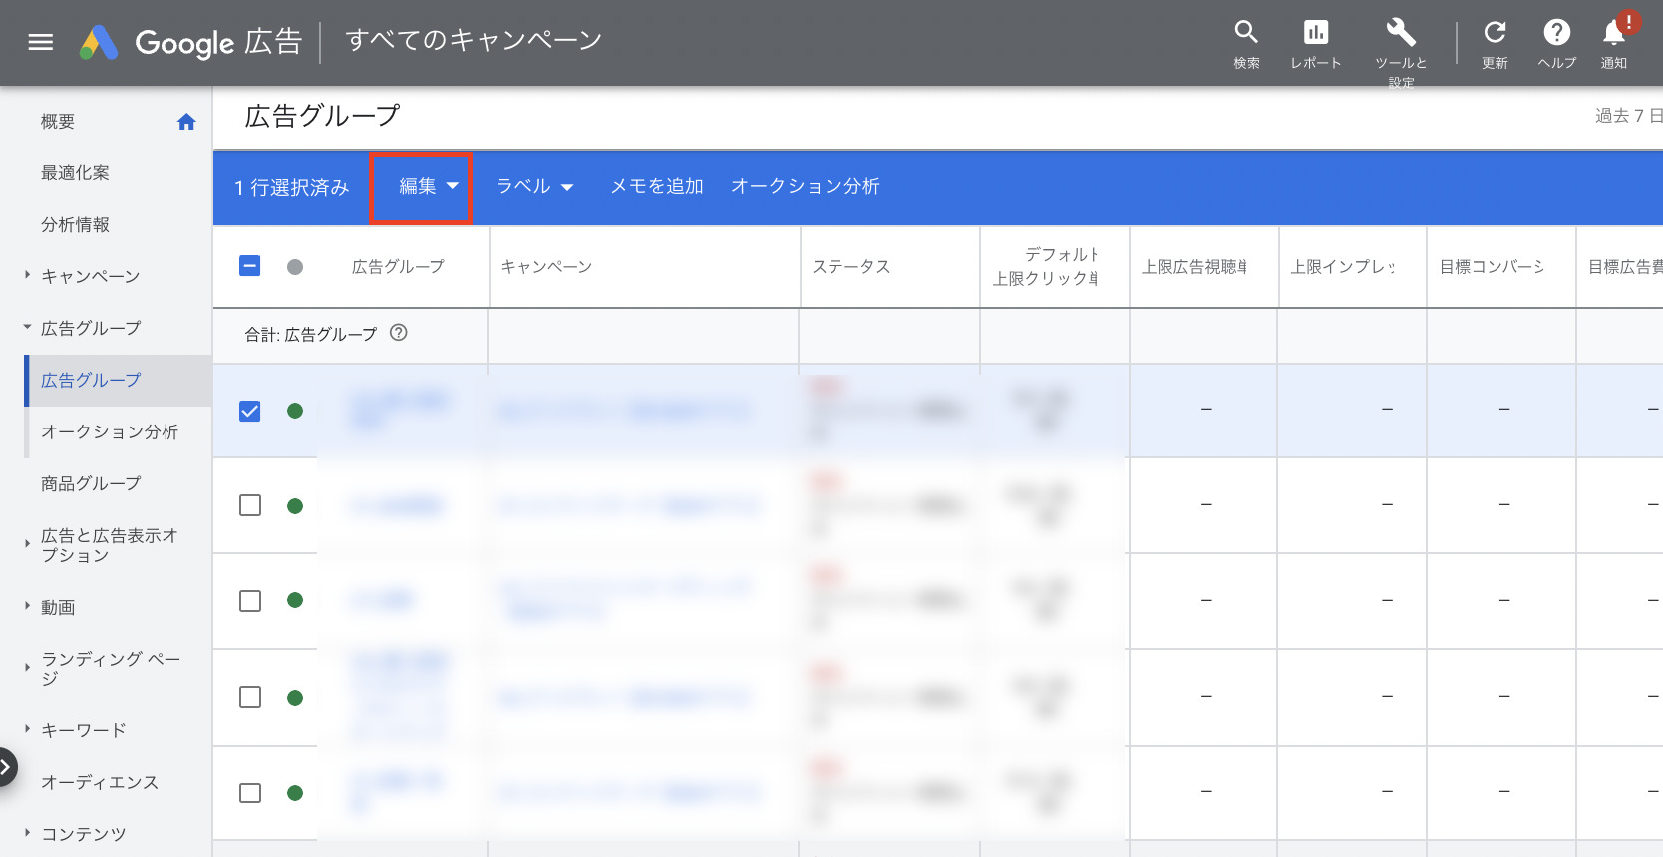Open the hamburger main menu
This screenshot has height=857, width=1663.
[x=40, y=42]
